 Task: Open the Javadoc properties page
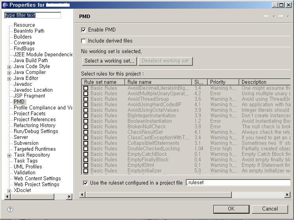(x=23, y=84)
